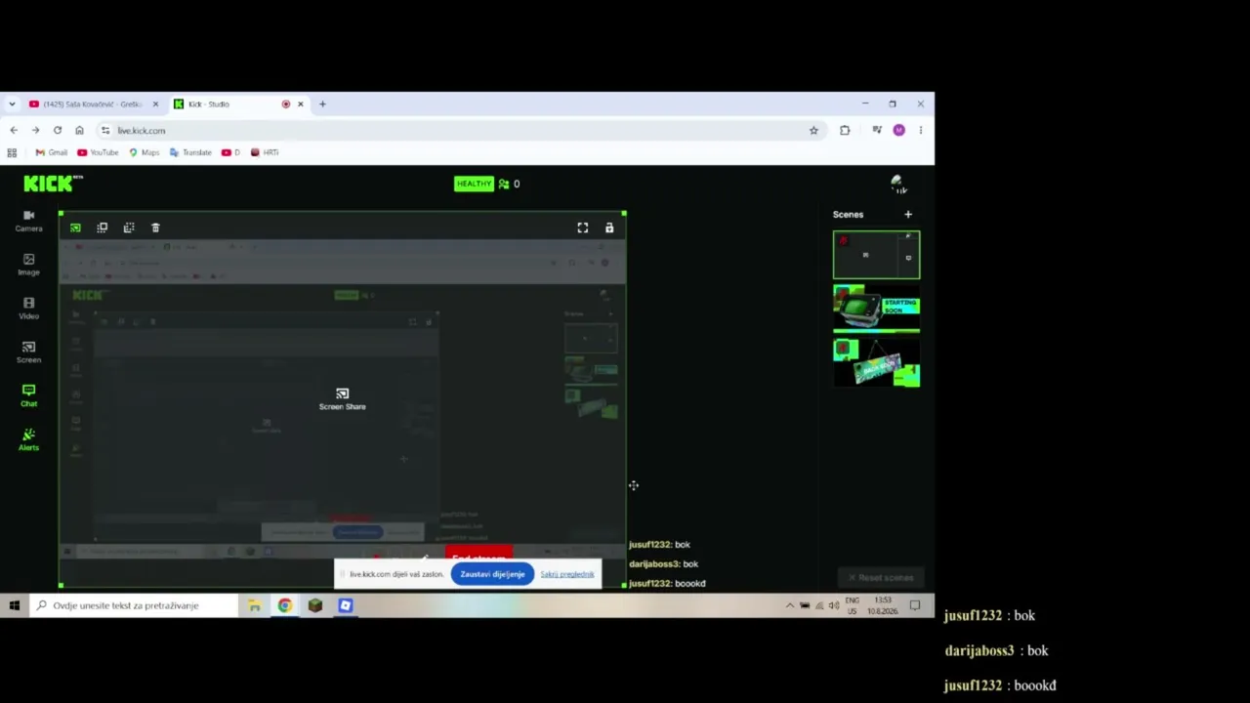1250x703 pixels.
Task: Click the Zaustavi dijeljenje button
Action: (x=492, y=574)
